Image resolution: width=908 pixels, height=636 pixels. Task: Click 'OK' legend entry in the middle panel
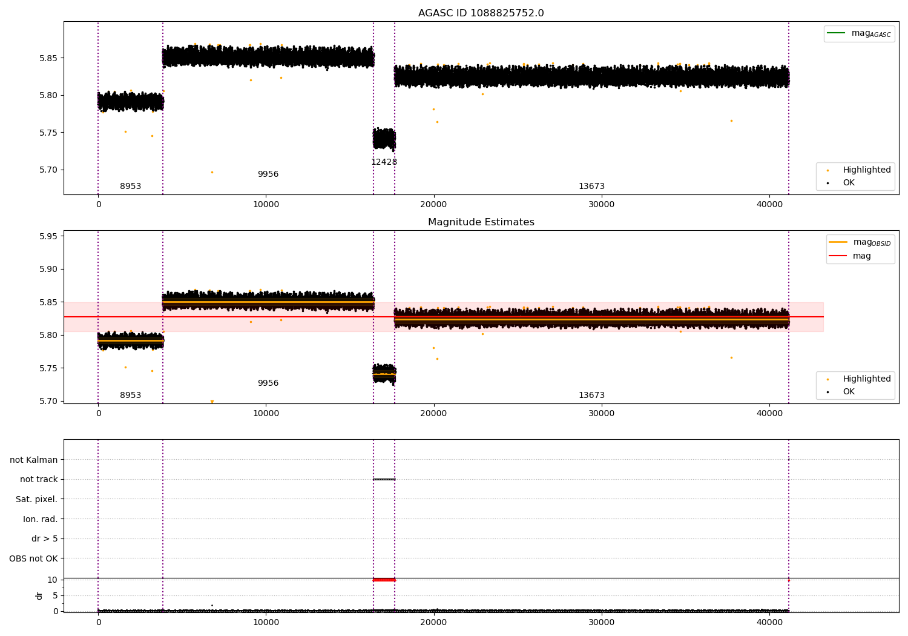pyautogui.click(x=841, y=391)
